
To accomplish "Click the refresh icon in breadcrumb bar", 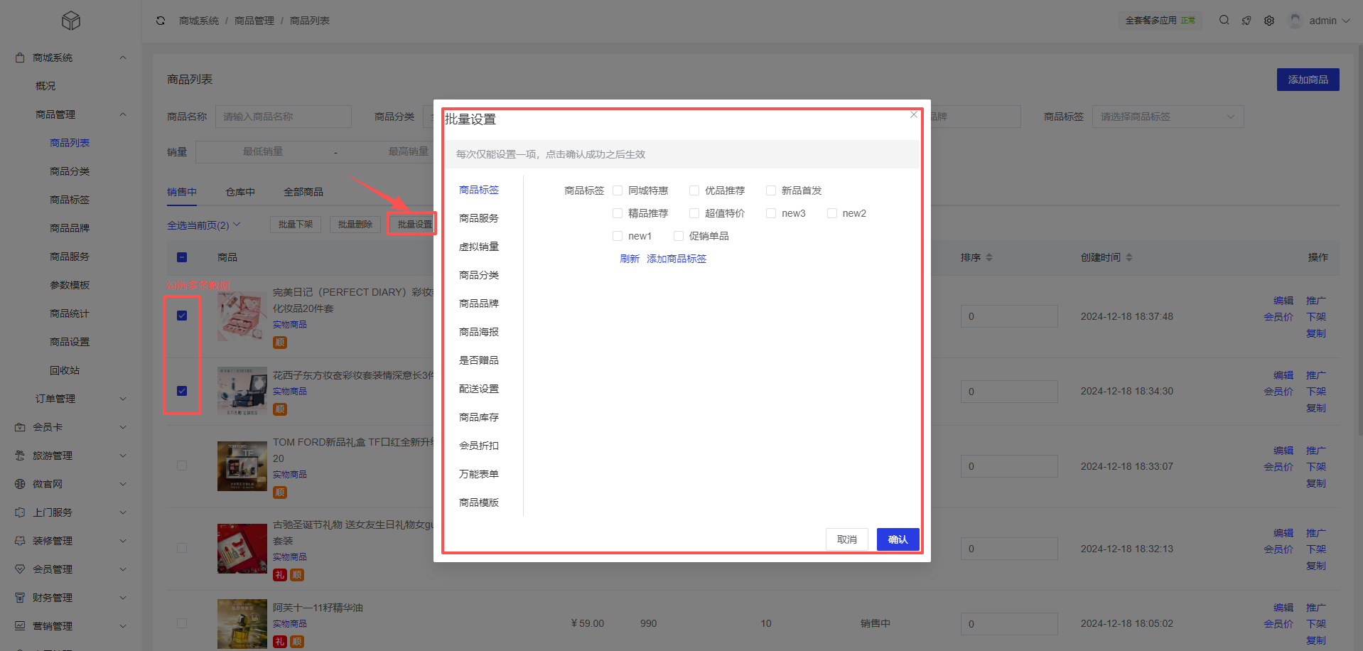I will point(161,21).
